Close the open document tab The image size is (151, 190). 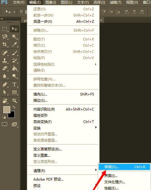pos(101,20)
